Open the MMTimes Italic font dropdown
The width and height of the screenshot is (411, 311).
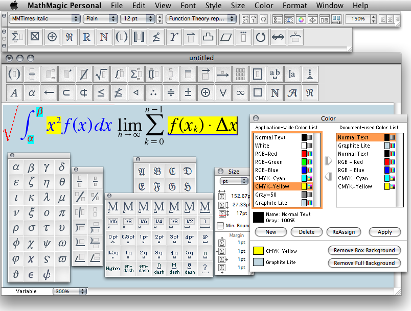point(44,18)
